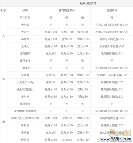Select the 魔 race cell
The width and height of the screenshot is (133, 143).
pyautogui.click(x=4, y=122)
